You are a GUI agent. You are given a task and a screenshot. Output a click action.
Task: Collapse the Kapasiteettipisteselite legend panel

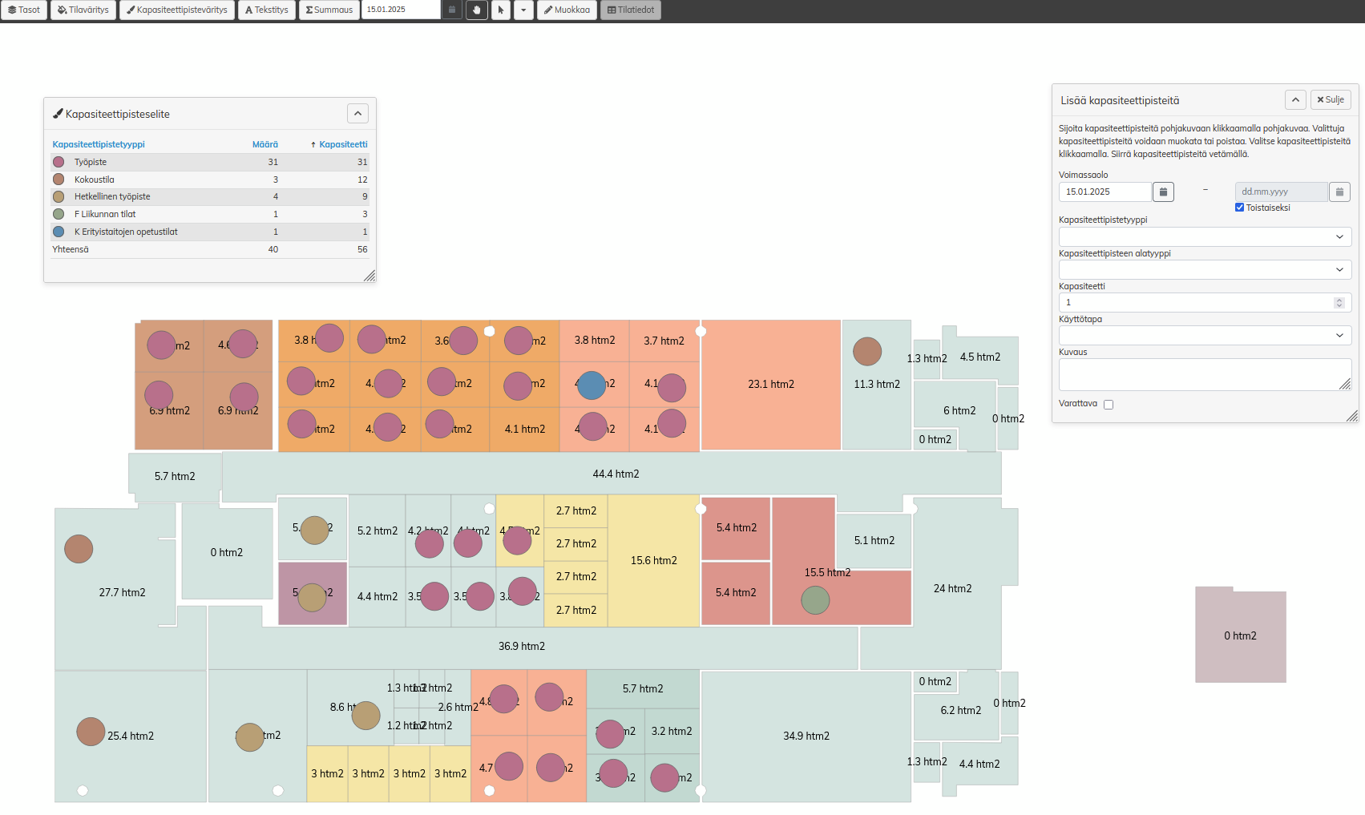(357, 114)
